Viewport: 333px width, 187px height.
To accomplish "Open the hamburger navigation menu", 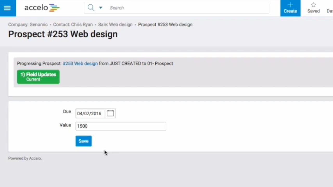I will click(x=7, y=8).
